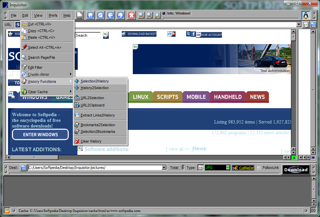This screenshot has height=217, width=320.
Task: Navigate forward with the blue right arrow
Action: (120, 15)
